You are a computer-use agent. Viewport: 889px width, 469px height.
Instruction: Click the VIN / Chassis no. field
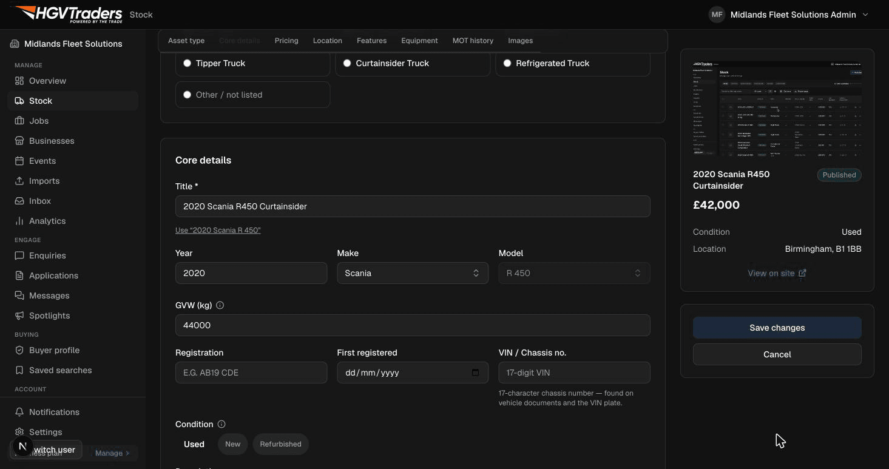pyautogui.click(x=574, y=373)
